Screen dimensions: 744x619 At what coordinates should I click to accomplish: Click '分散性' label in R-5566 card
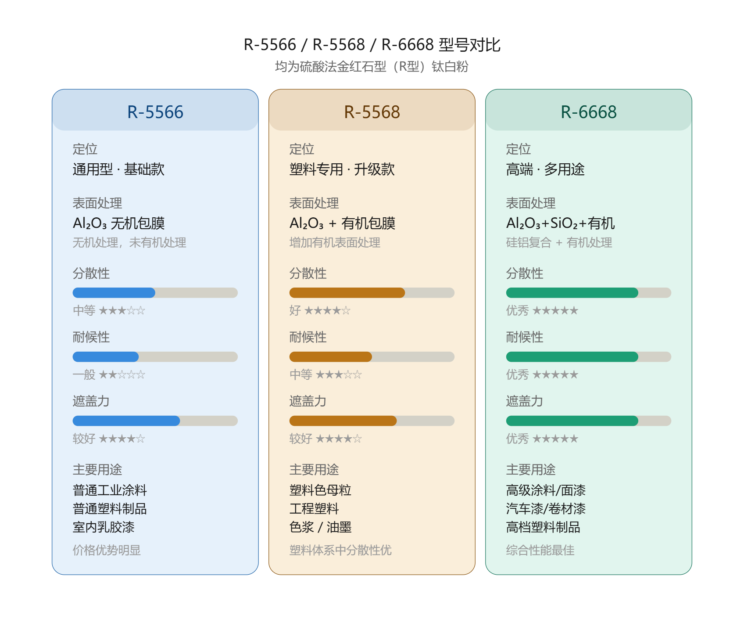tap(91, 274)
